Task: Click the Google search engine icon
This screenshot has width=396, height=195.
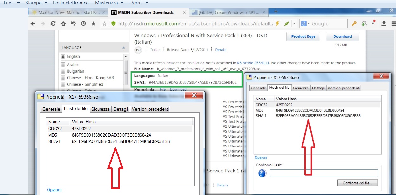Action: click(x=303, y=24)
